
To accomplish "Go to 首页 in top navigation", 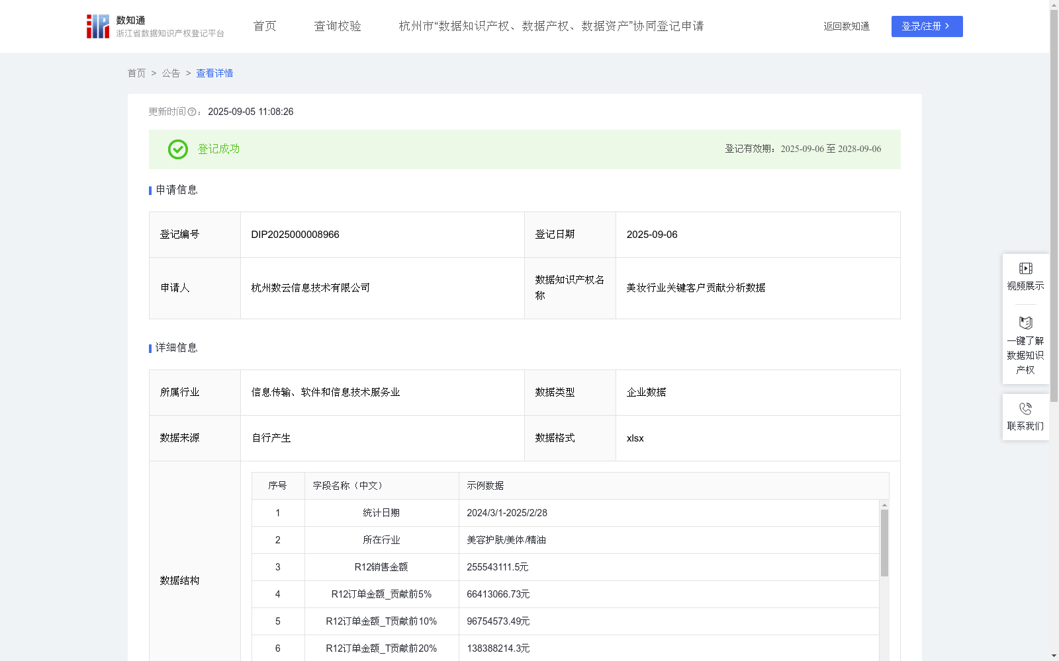I will tap(265, 26).
